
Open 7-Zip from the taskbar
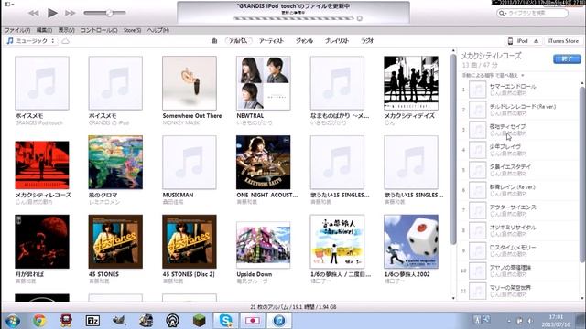click(x=92, y=321)
